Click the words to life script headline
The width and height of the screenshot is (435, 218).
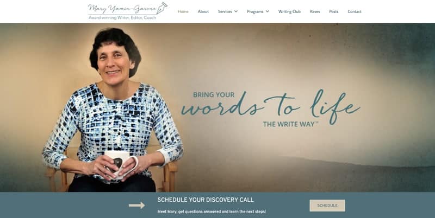pos(271,106)
